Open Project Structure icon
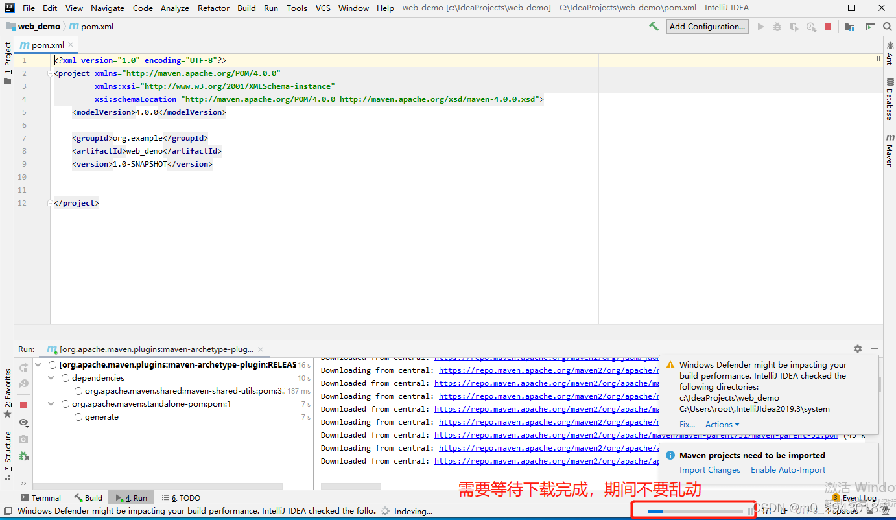The image size is (896, 520). tap(849, 27)
